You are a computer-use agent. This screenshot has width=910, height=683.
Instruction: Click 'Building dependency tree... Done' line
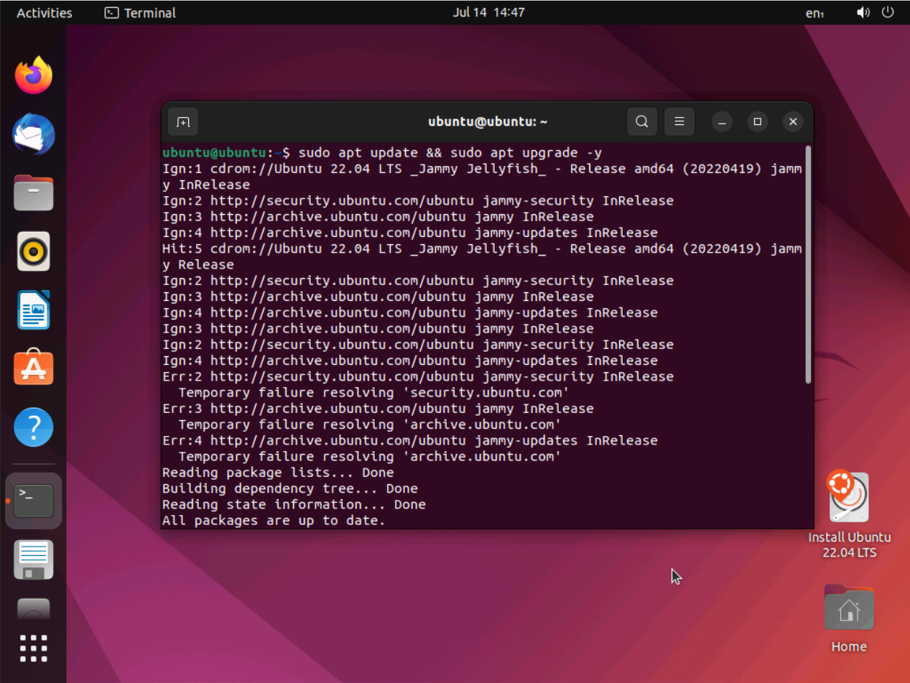290,488
